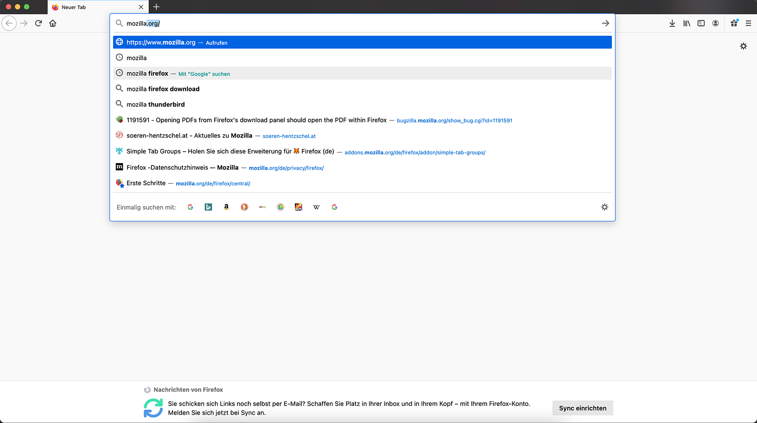757x423 pixels.
Task: Search once with Bing
Action: click(208, 207)
